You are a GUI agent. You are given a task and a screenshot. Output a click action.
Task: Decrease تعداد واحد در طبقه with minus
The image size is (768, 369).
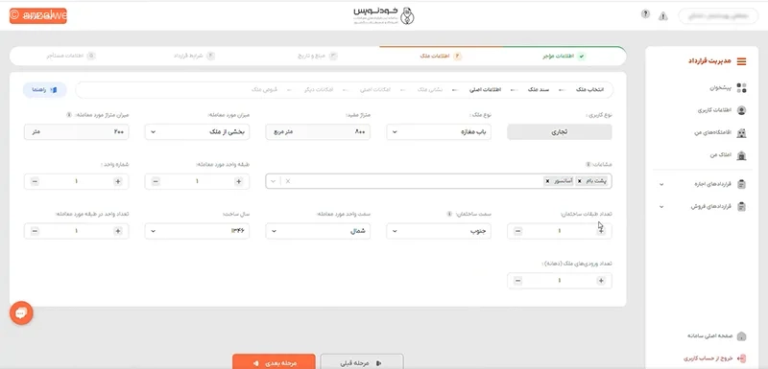35,231
